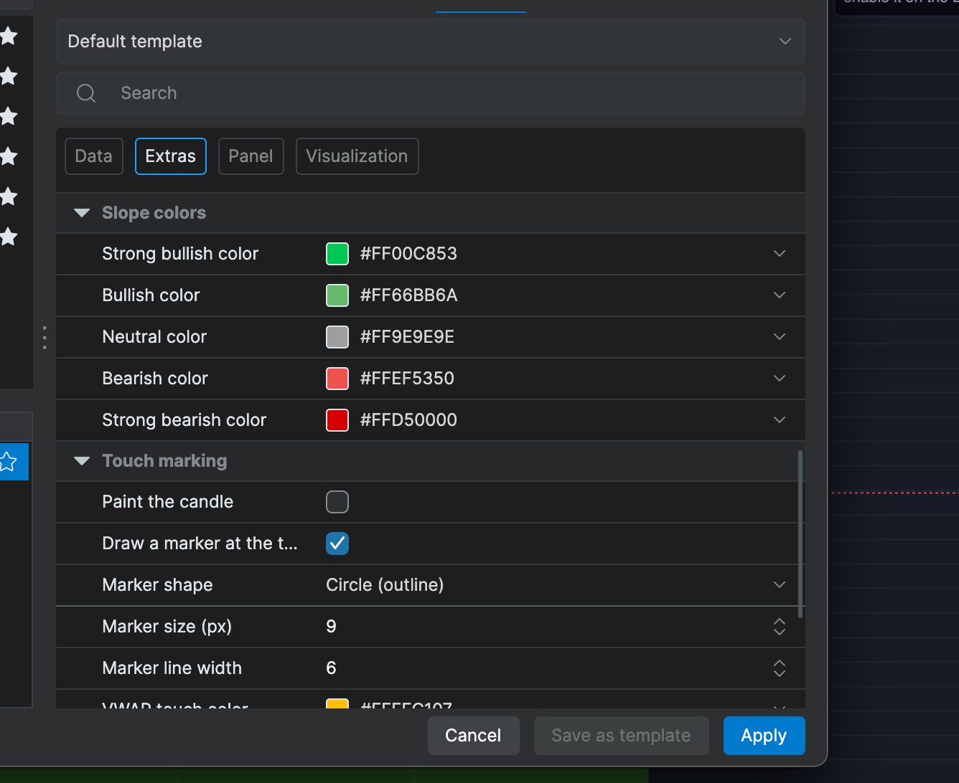Switch to the Data tab
This screenshot has width=959, height=783.
coord(94,156)
